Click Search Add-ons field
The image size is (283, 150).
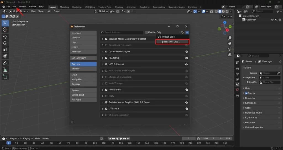click(x=122, y=33)
